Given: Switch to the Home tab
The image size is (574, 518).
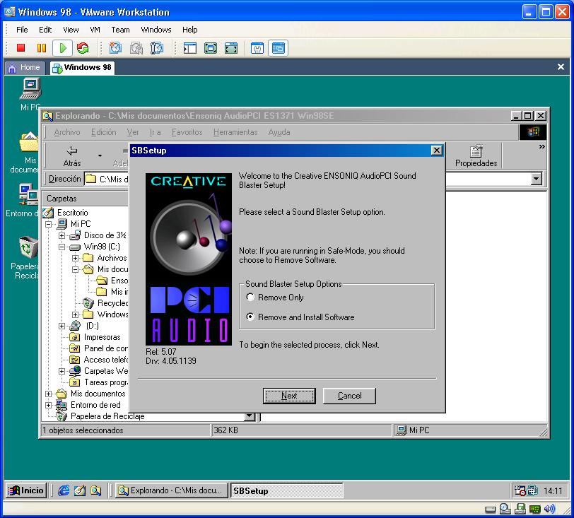Looking at the screenshot, I should [x=24, y=68].
